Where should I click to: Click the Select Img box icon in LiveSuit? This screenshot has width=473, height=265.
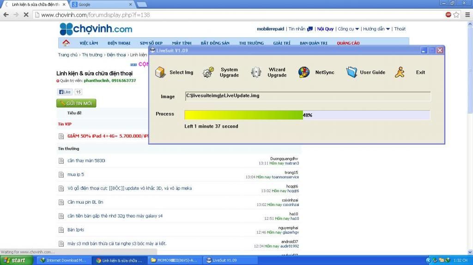pos(160,72)
